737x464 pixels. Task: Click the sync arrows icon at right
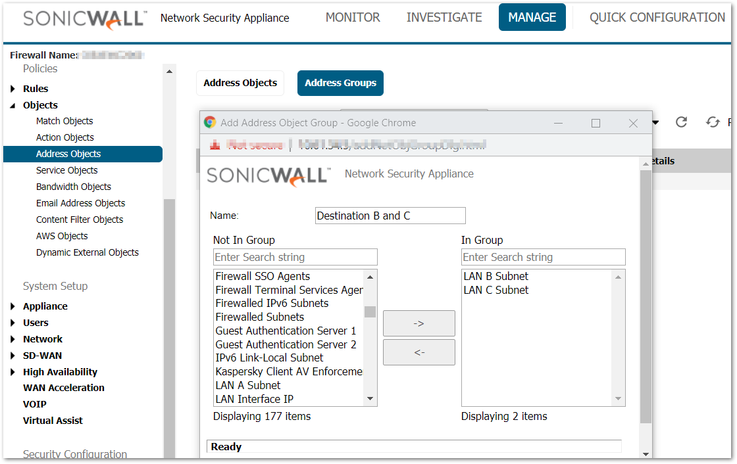713,122
